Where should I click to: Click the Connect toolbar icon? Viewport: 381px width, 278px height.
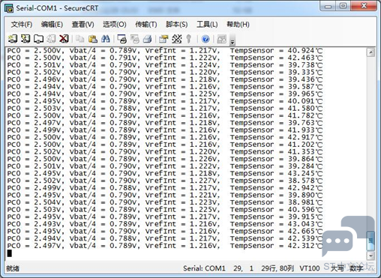click(13, 39)
